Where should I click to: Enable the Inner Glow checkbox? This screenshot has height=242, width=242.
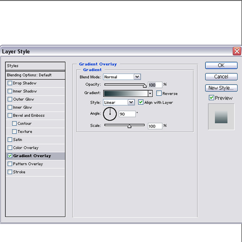(x=10, y=107)
